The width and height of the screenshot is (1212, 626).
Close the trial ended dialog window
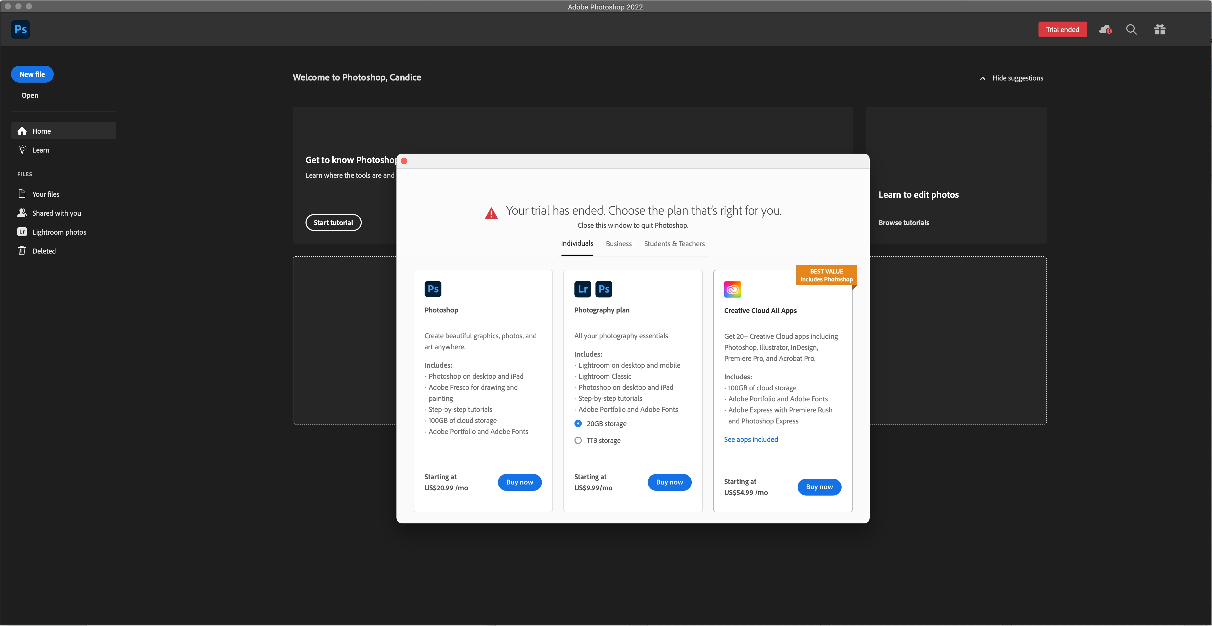point(404,161)
